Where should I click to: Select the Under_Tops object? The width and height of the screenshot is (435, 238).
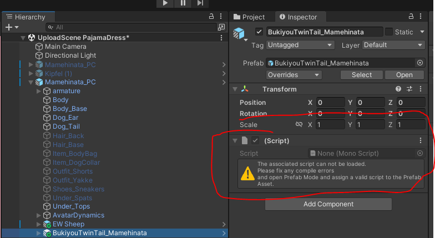(x=71, y=206)
